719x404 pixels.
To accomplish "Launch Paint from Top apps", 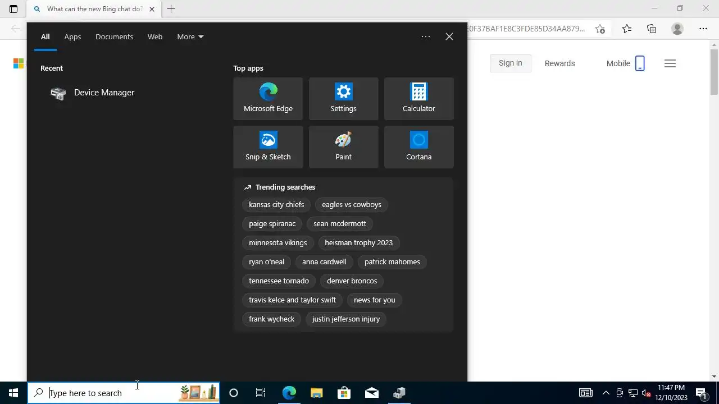I will (x=343, y=147).
